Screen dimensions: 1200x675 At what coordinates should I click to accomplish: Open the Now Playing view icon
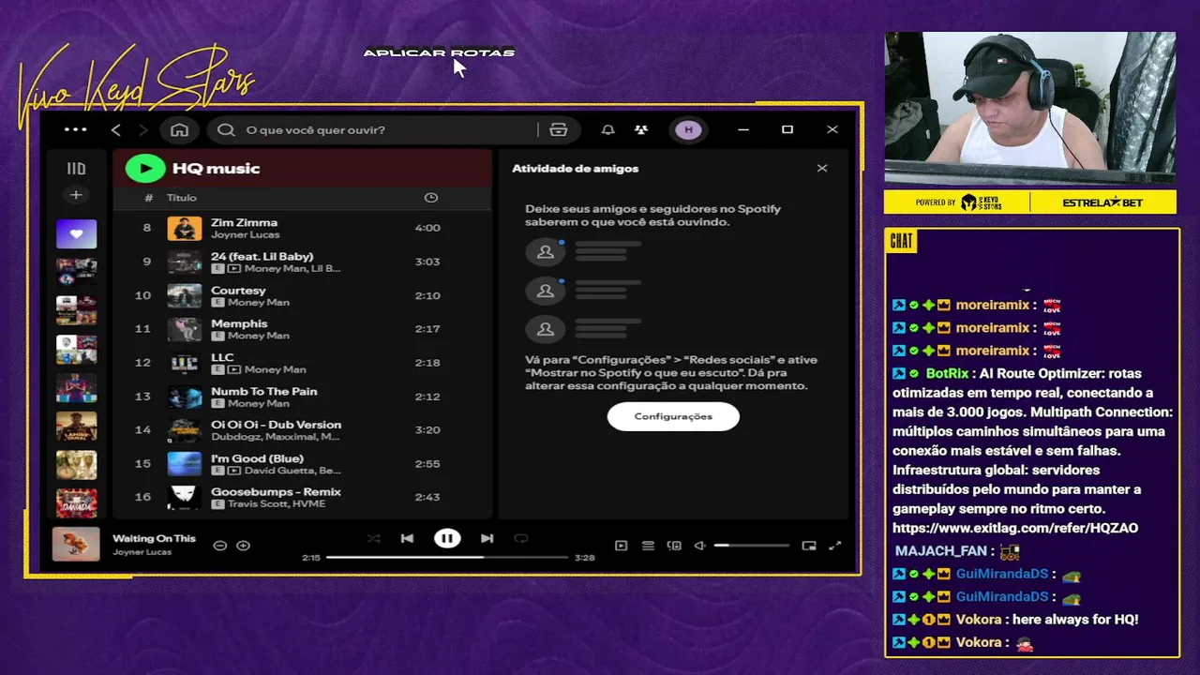pos(621,546)
